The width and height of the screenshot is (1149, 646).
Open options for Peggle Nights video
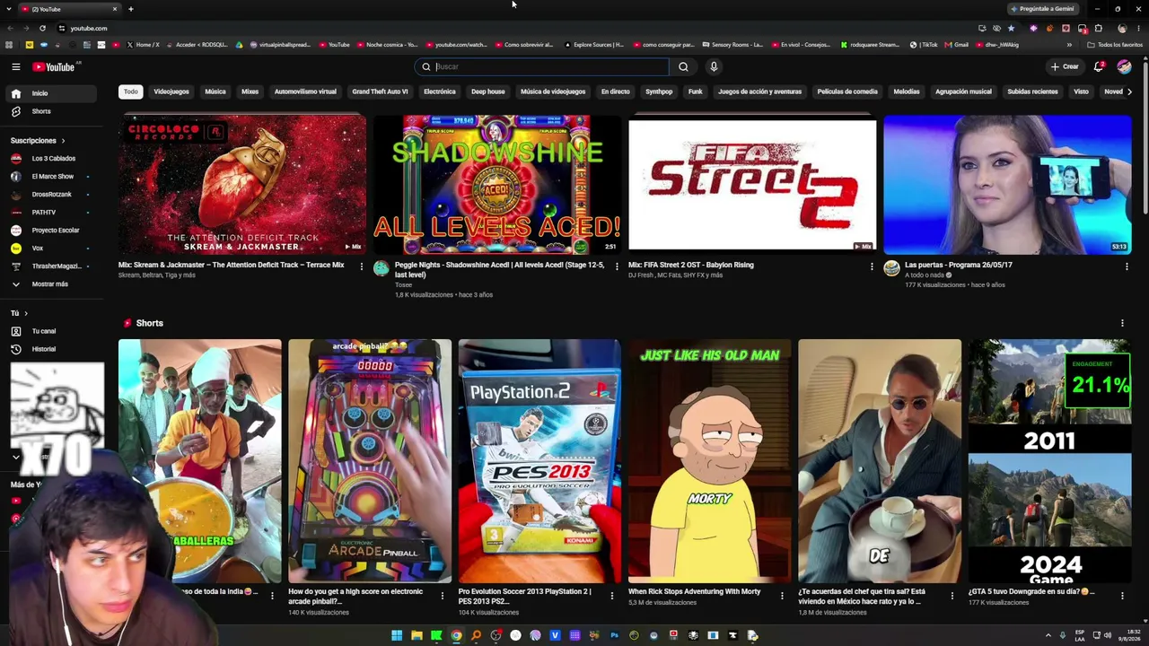(x=617, y=266)
